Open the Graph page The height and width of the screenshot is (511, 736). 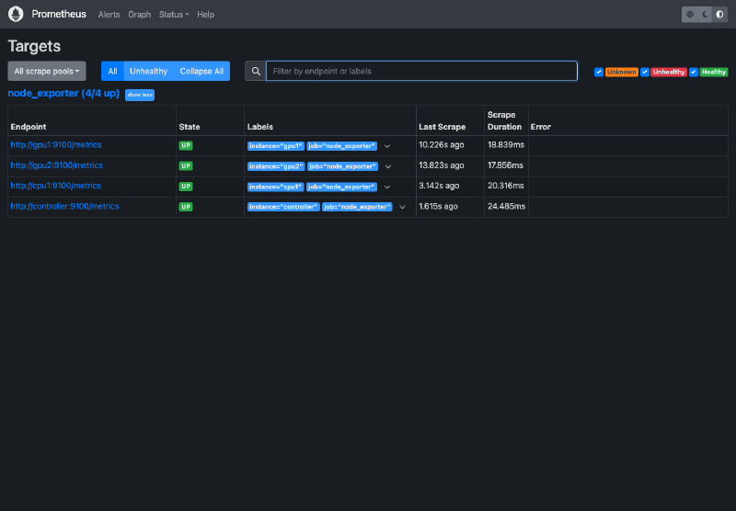tap(140, 15)
